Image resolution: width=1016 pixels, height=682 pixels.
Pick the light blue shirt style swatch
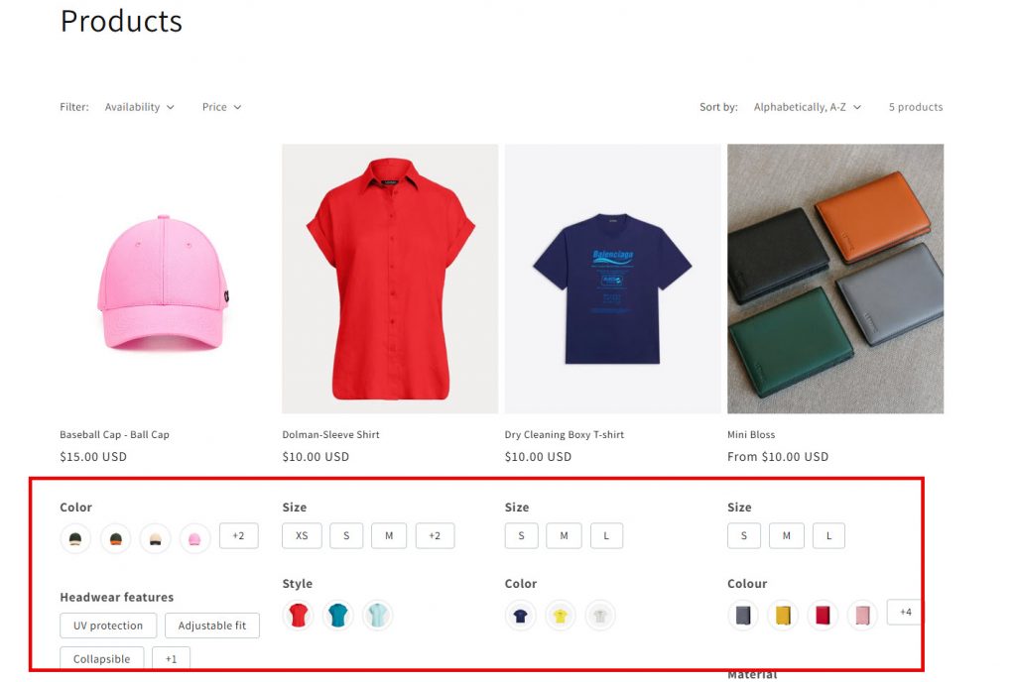377,615
